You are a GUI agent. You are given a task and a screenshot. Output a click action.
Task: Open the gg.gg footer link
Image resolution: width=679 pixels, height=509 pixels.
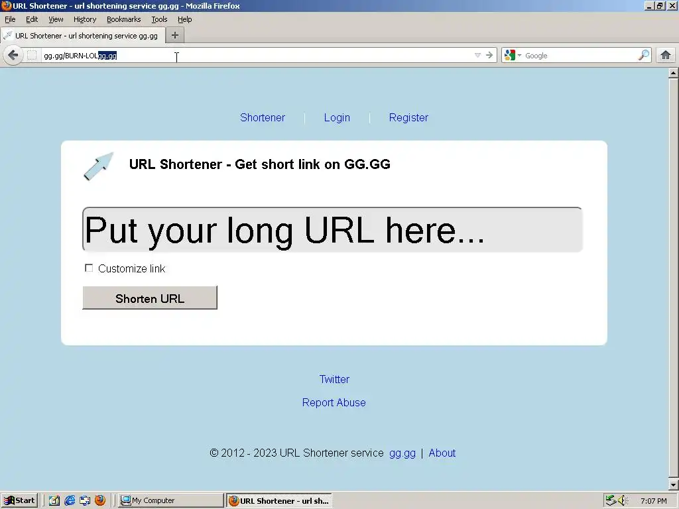coord(402,453)
